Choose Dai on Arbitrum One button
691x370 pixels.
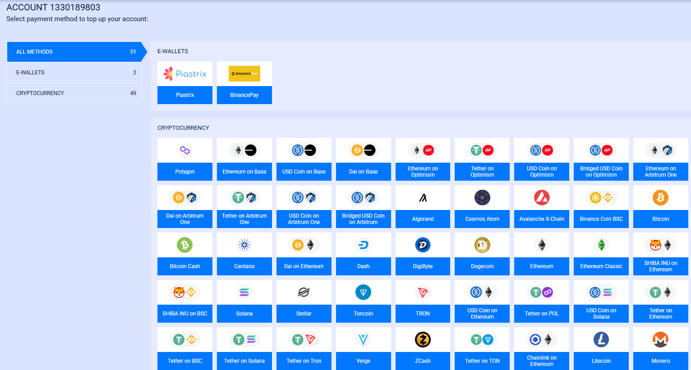tap(185, 219)
